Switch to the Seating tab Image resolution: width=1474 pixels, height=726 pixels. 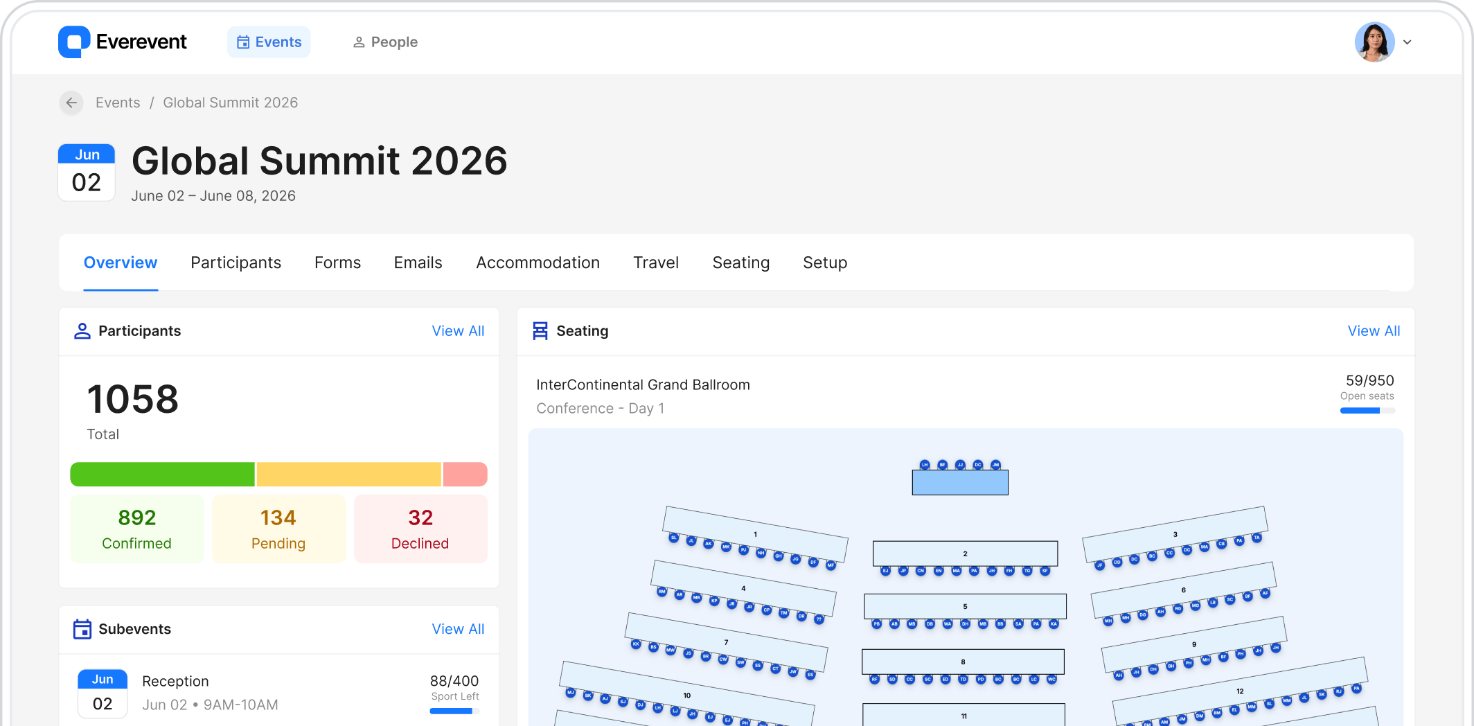(740, 263)
